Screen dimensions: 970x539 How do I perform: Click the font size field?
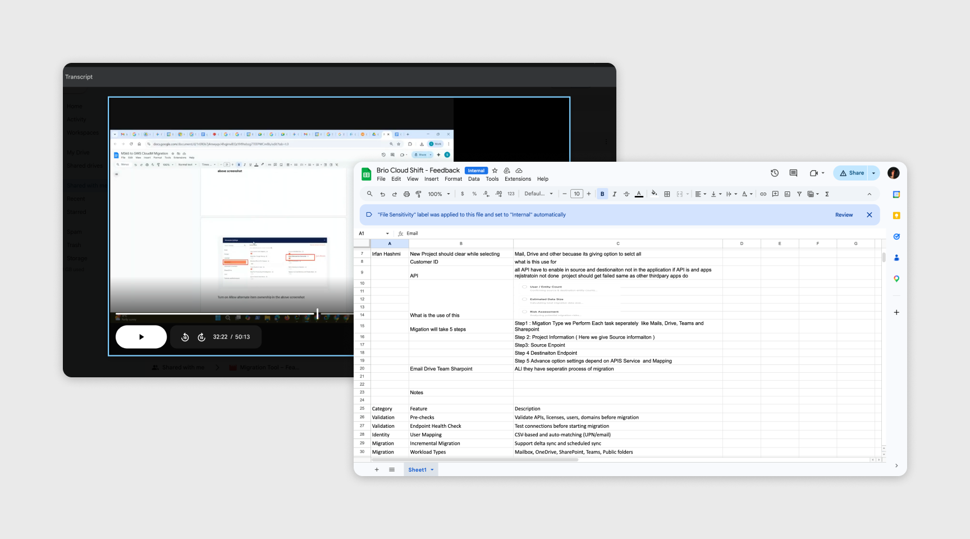[576, 194]
